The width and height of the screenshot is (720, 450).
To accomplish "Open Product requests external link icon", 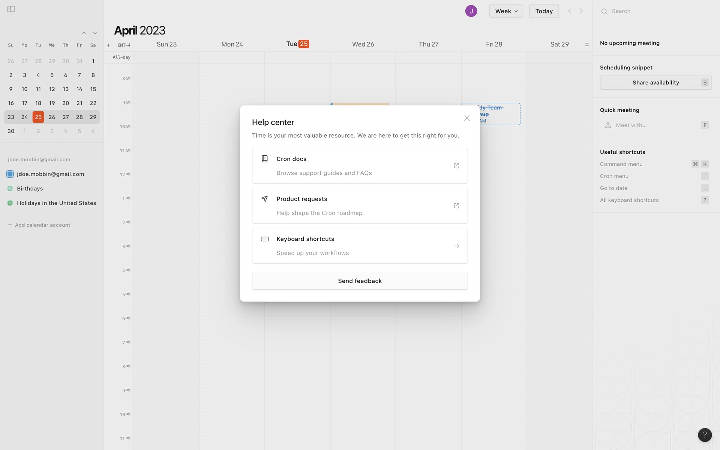I will click(456, 206).
